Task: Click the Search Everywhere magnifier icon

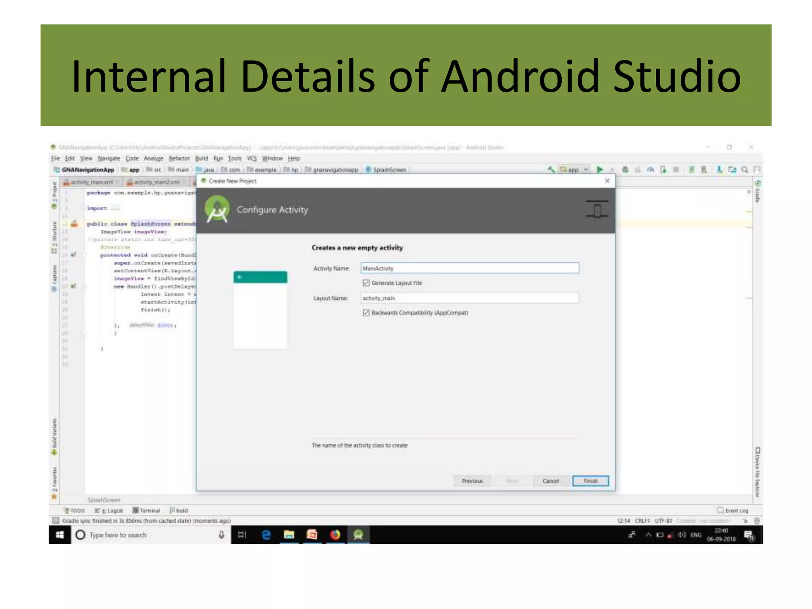Action: coord(745,169)
